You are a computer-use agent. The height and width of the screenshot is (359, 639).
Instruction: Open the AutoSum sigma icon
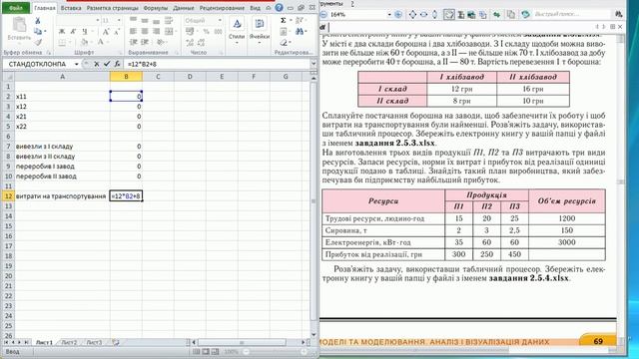coord(284,20)
